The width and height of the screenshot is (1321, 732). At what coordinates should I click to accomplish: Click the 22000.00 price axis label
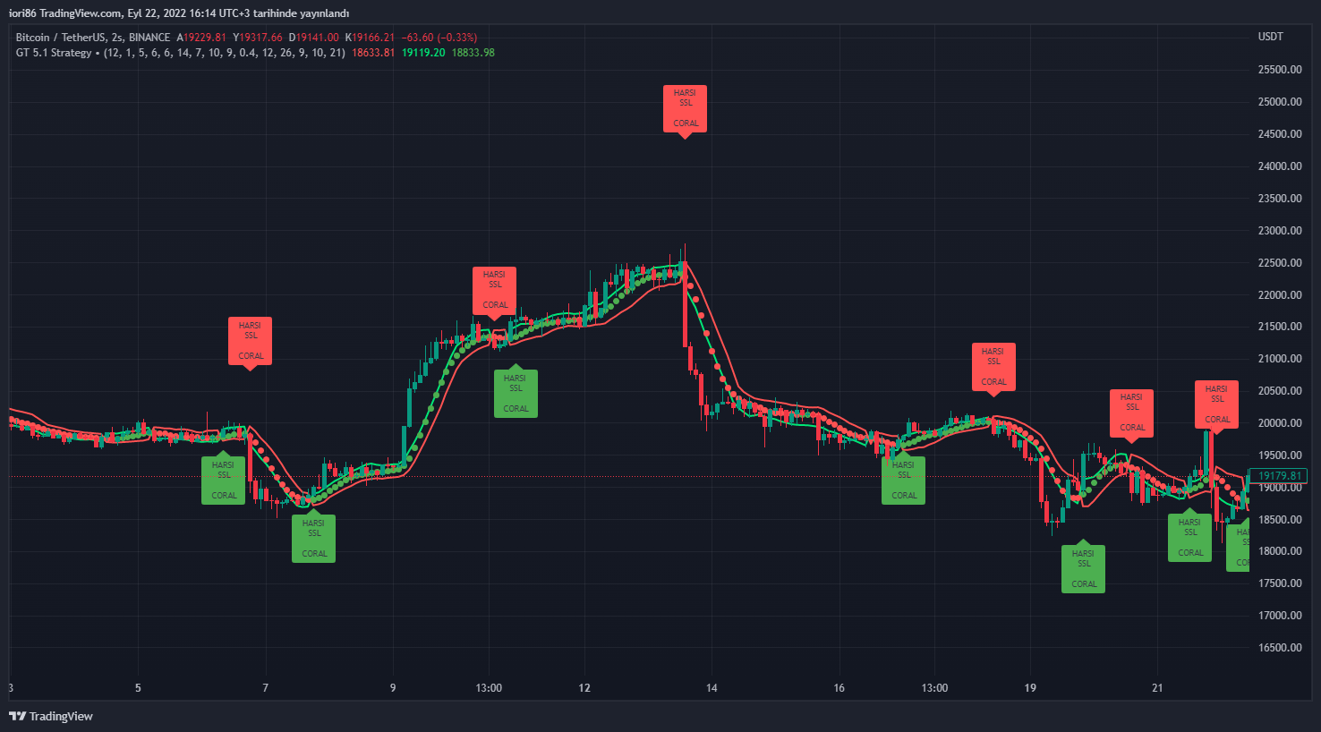click(1280, 295)
